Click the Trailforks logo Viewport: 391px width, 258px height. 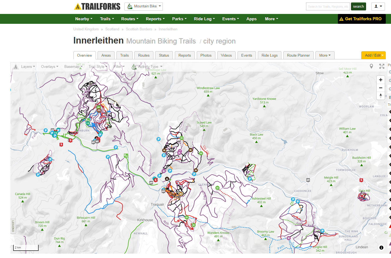click(97, 7)
